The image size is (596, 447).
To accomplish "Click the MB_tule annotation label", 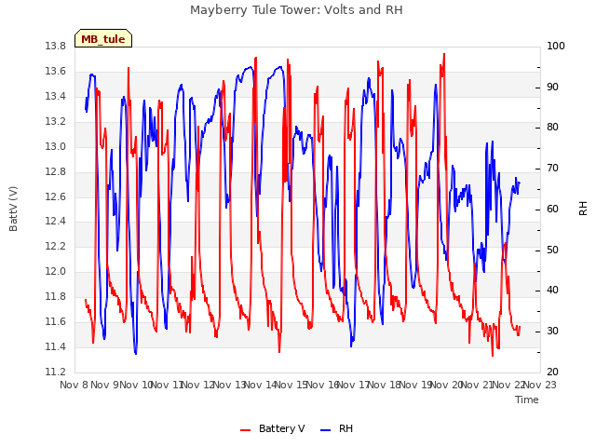I will click(x=103, y=39).
